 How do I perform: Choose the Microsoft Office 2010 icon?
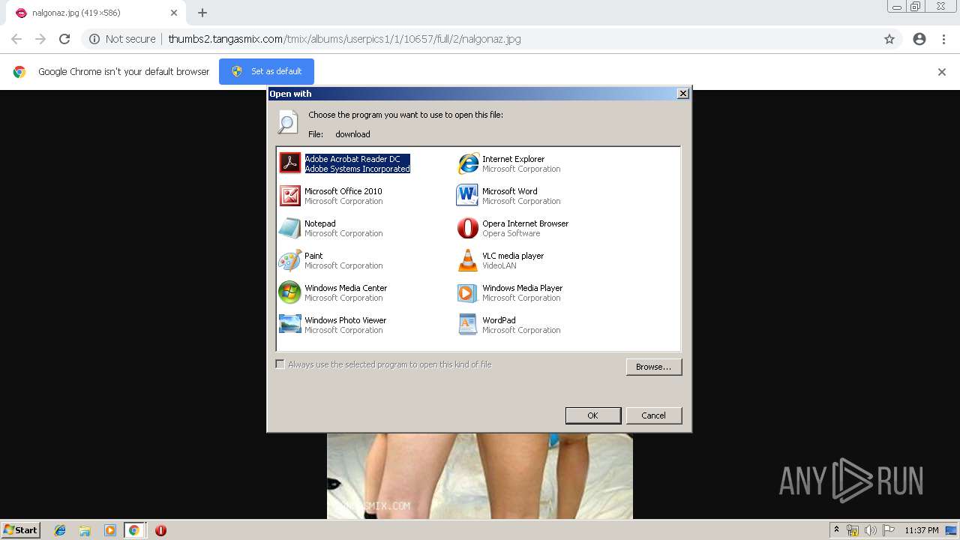pyautogui.click(x=290, y=195)
